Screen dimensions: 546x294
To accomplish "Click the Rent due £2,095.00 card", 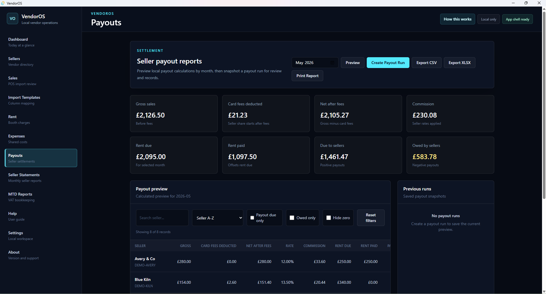I will pos(174,155).
